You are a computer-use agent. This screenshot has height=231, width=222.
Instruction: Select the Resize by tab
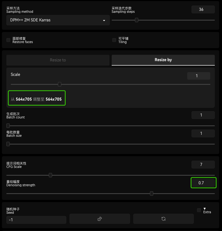click(x=163, y=60)
